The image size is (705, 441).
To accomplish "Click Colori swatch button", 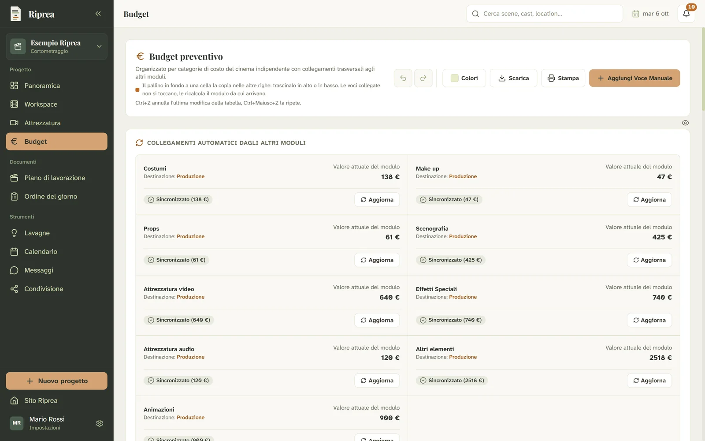I will (x=464, y=78).
